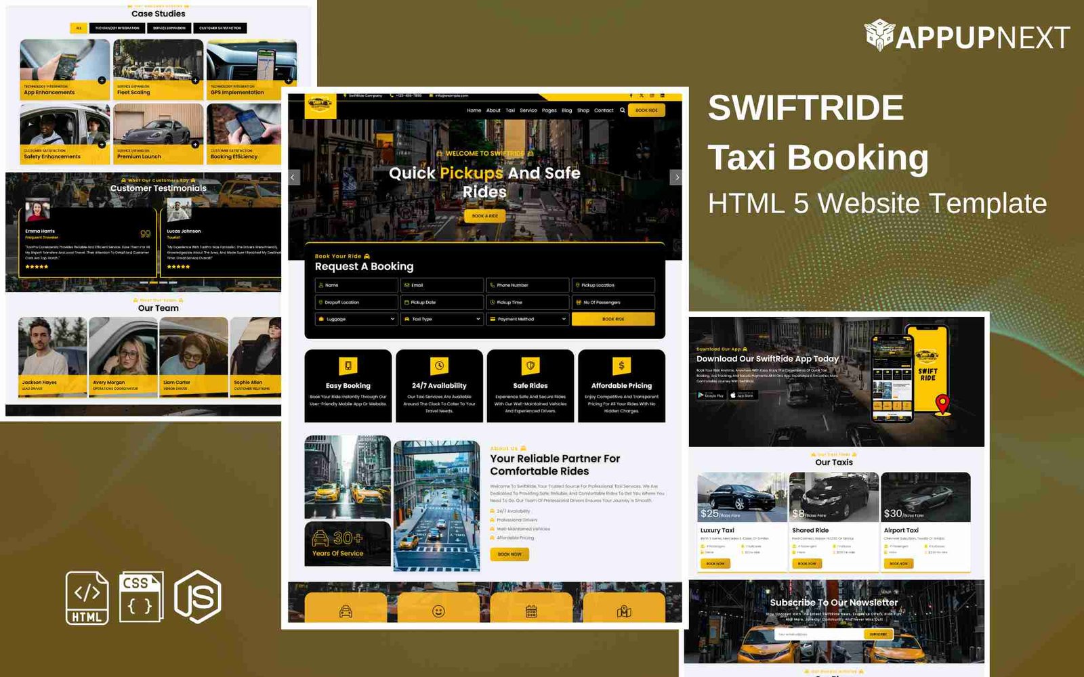The width and height of the screenshot is (1084, 677).
Task: Click the search magnifier icon in the navbar
Action: coord(622,110)
